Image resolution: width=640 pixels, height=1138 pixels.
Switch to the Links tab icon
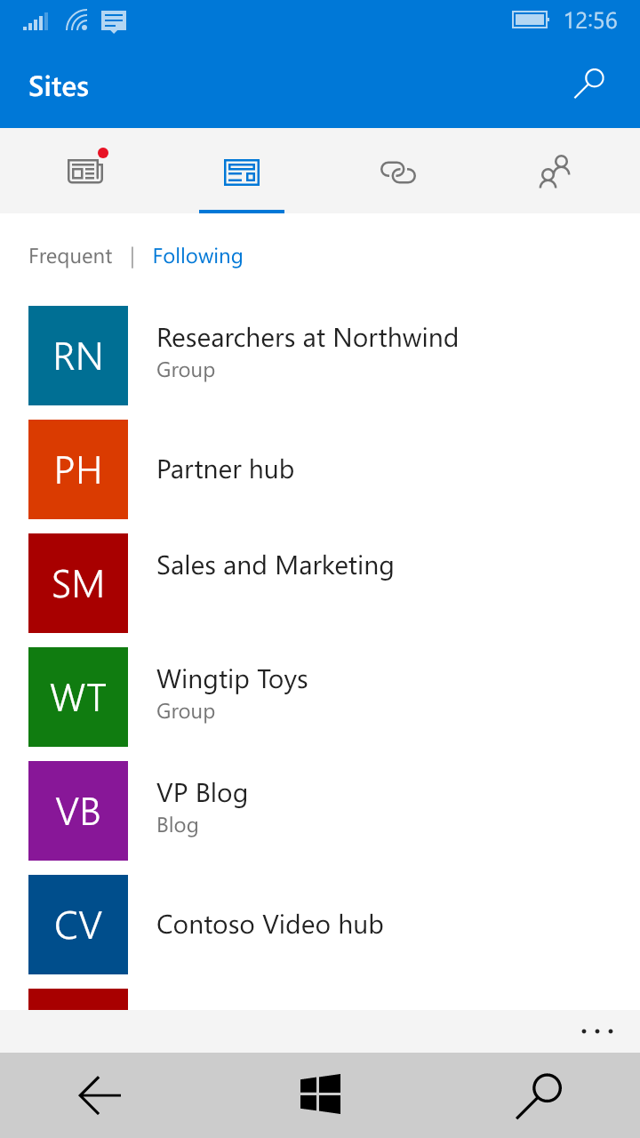[398, 172]
